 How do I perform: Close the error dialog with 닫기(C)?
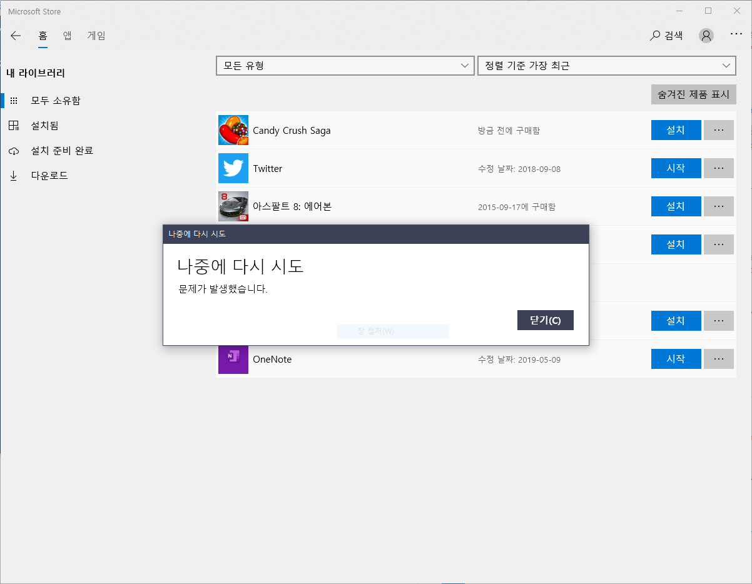pyautogui.click(x=546, y=320)
